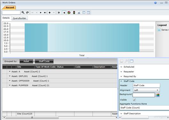Toggle the Visible checkbox for Staff Code

[x=134, y=100]
